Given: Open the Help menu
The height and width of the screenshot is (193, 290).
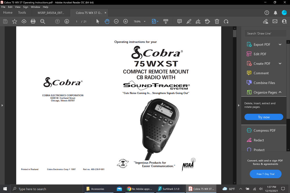Looking at the screenshot, I should coord(46,7).
